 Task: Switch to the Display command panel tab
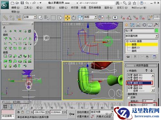pyautogui.click(x=150, y=25)
